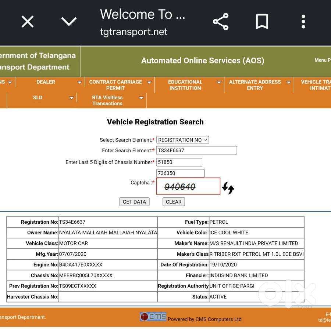Select the status value ACTIVE
The height and width of the screenshot is (329, 331).
tap(218, 297)
